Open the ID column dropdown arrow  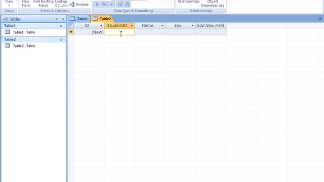(x=101, y=26)
